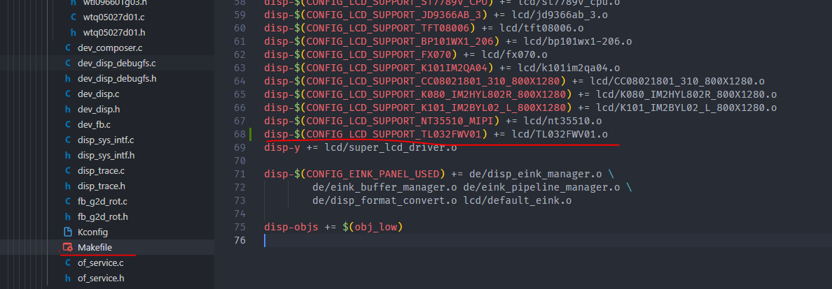Select the of_service.c file
This screenshot has height=289, width=832.
pos(100,262)
